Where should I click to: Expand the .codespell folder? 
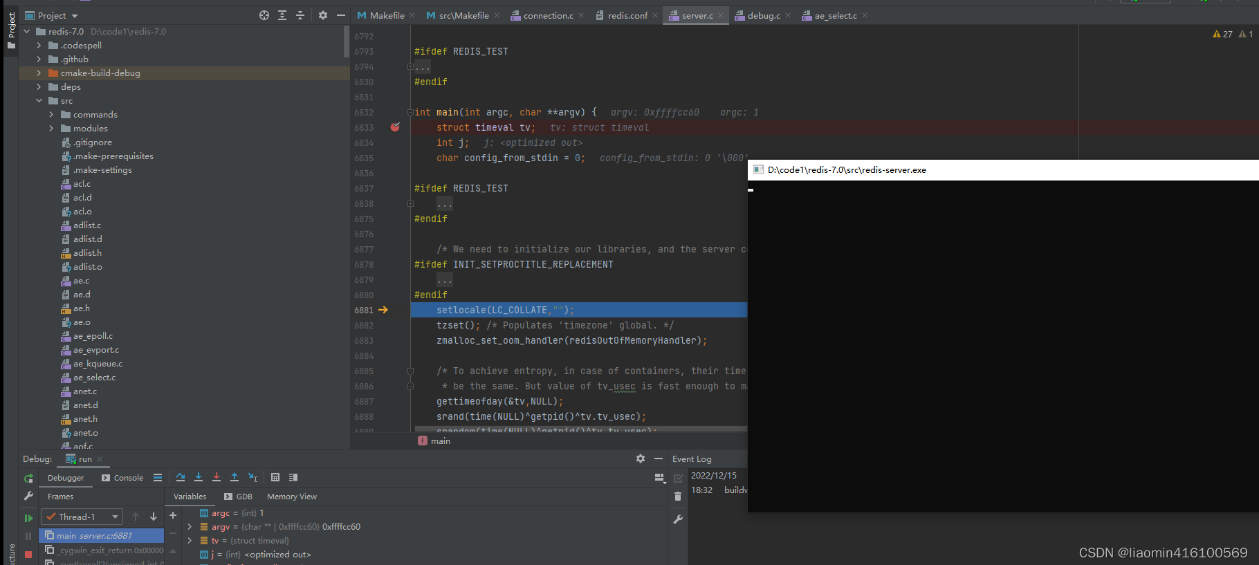click(39, 46)
